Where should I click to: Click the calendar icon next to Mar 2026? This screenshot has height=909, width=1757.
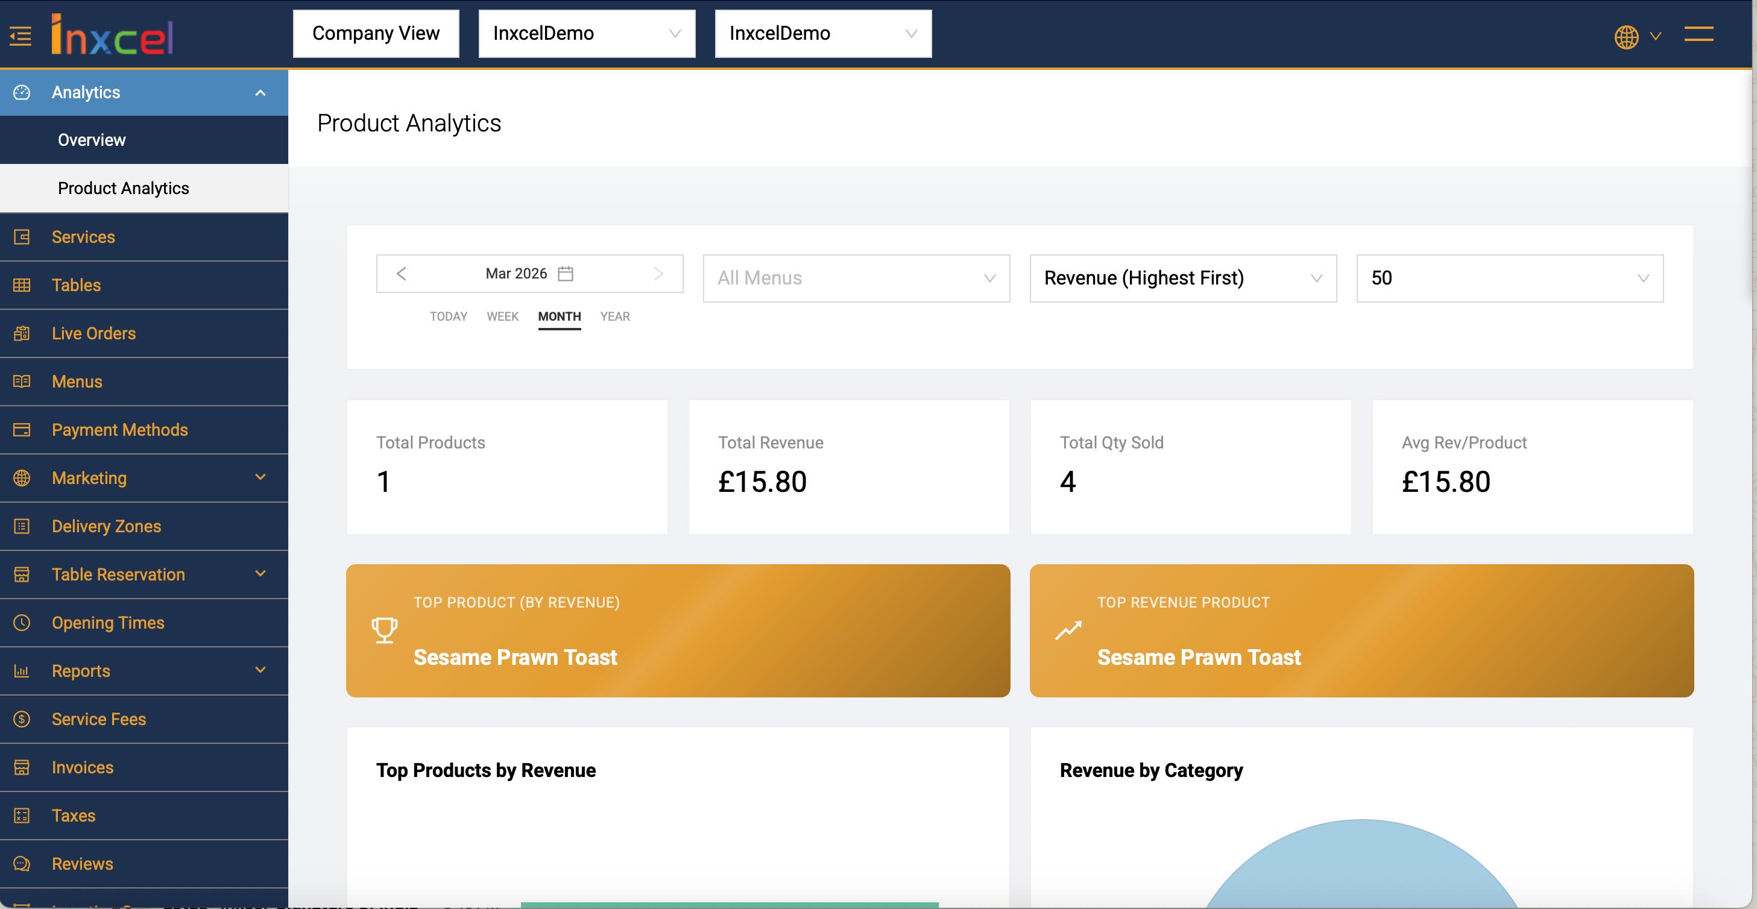coord(566,274)
